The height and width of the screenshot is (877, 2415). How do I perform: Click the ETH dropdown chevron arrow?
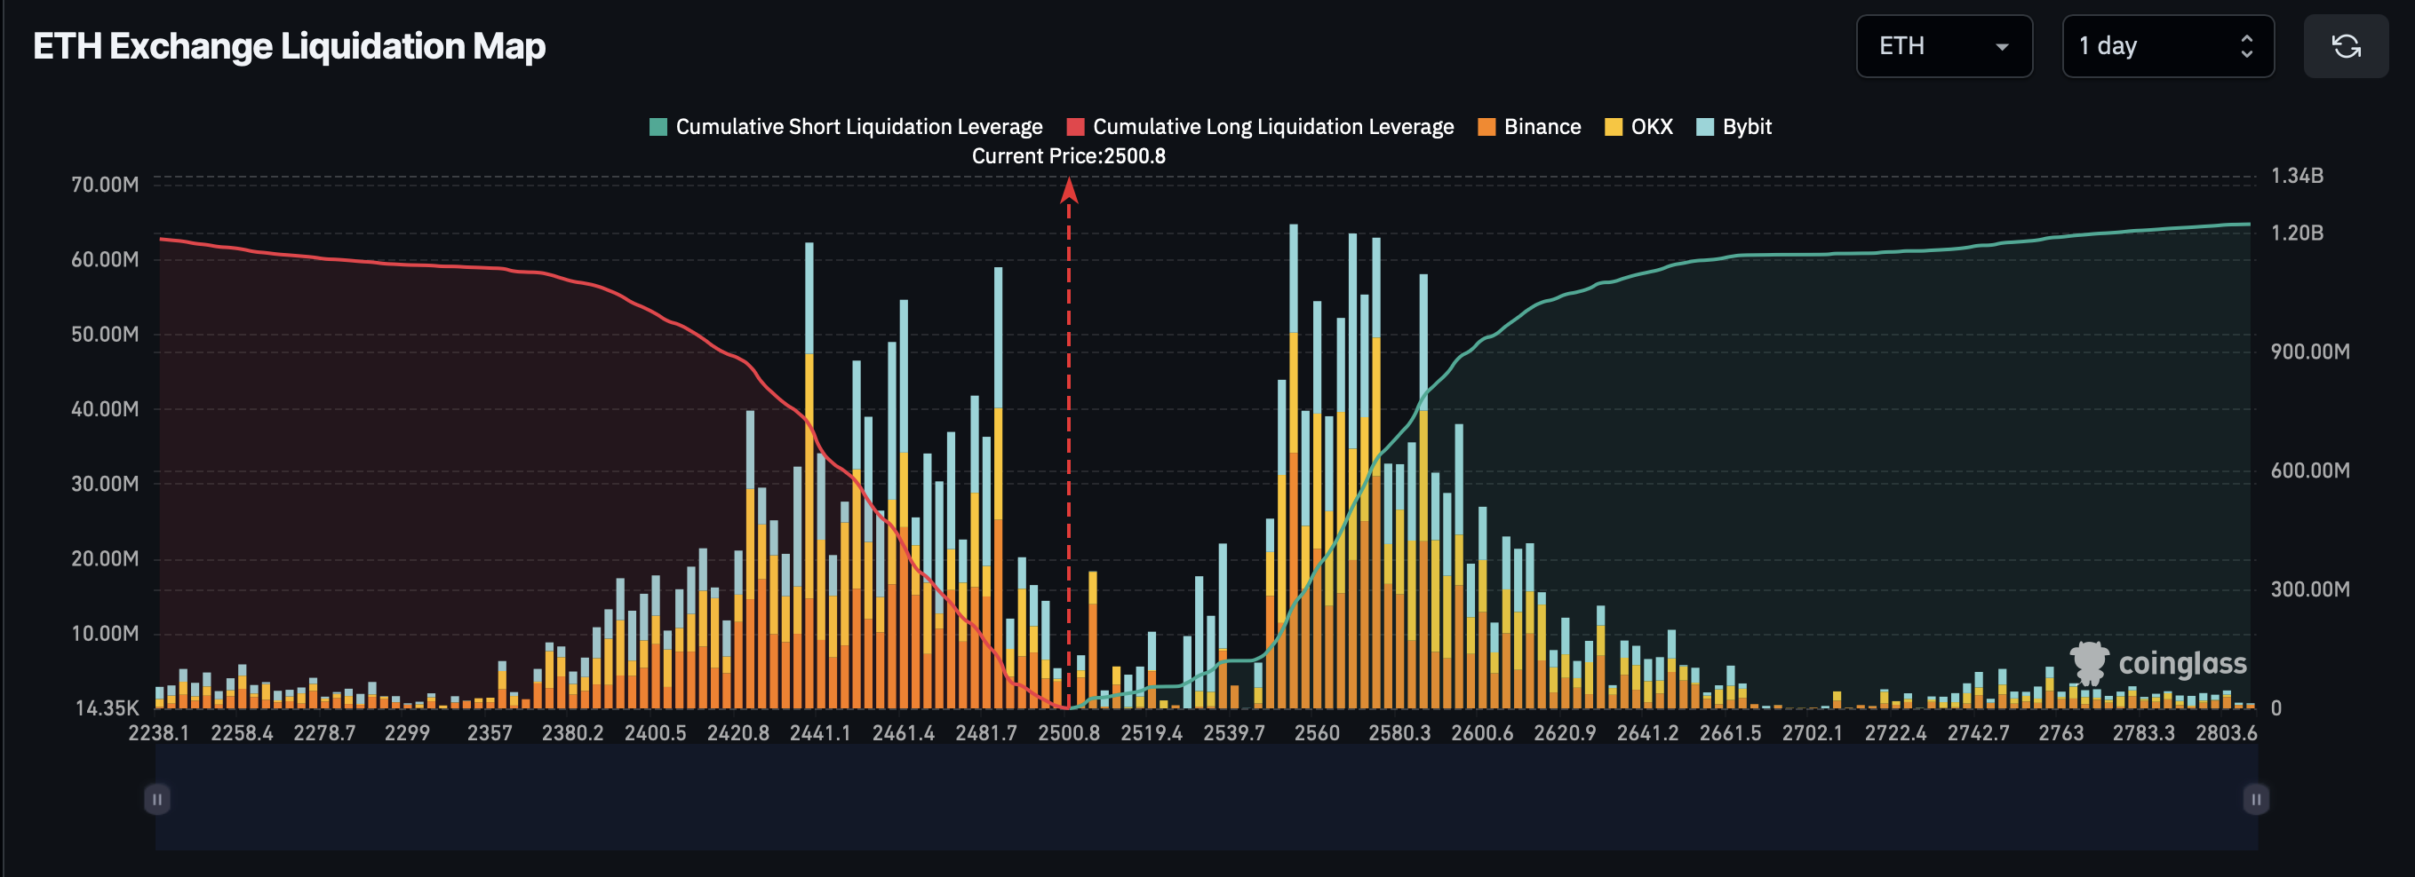pos(2002,47)
